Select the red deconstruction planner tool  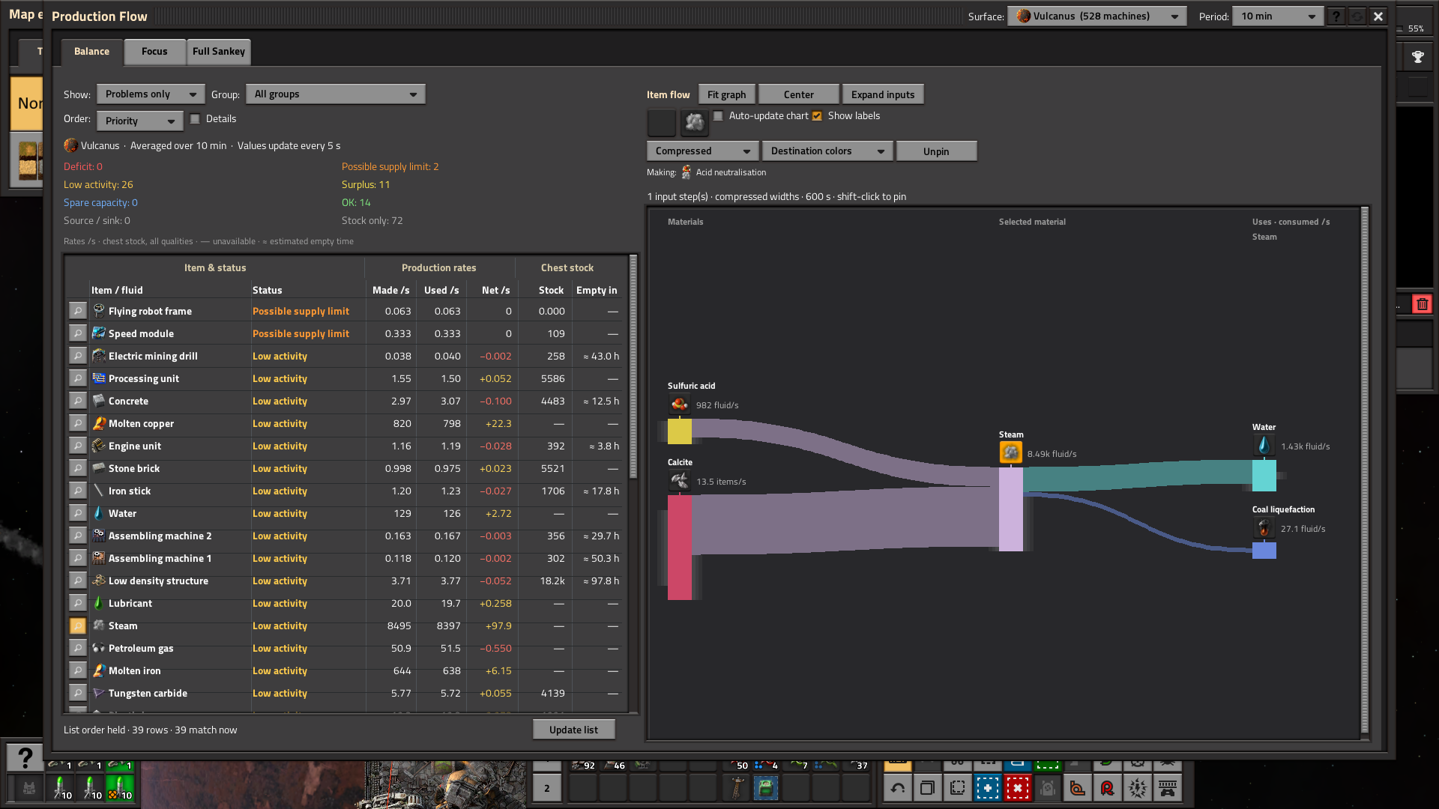pyautogui.click(x=1017, y=787)
